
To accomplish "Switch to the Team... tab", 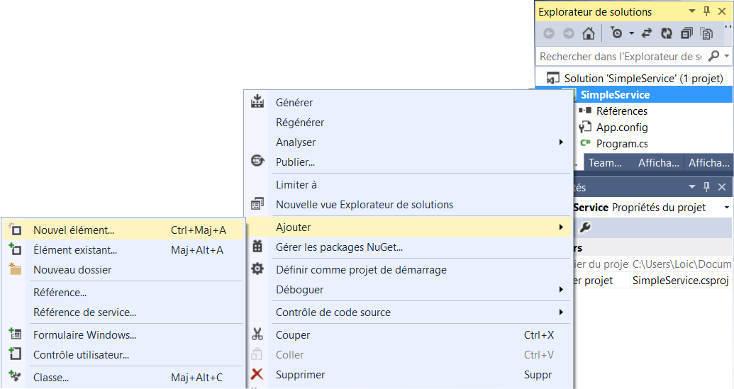I will pyautogui.click(x=604, y=163).
